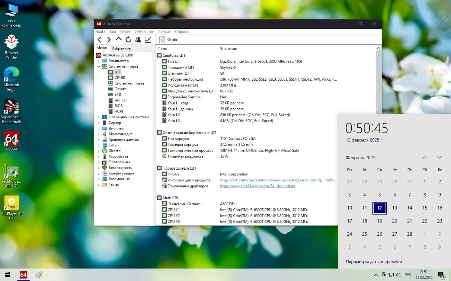This screenshot has height=281, width=451.
Task: Click the Forward navigation arrow in AIDA64
Action: point(108,39)
